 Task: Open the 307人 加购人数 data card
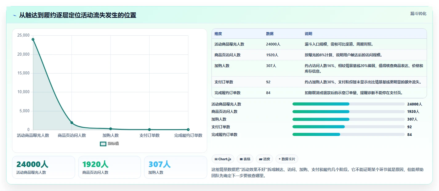coord(175,167)
